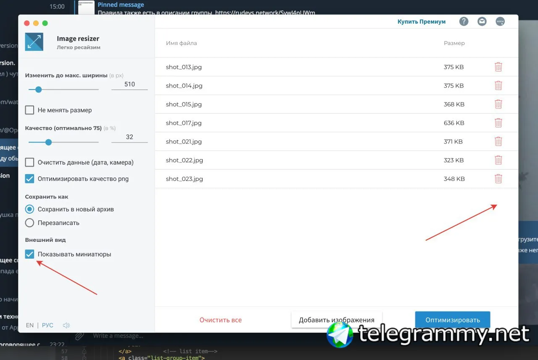Trash the shot_023.jpg entry
Screen dimensions: 538x360
[x=498, y=179]
